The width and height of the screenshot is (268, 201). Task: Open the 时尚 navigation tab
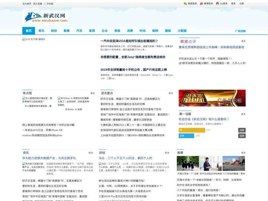(x=142, y=31)
